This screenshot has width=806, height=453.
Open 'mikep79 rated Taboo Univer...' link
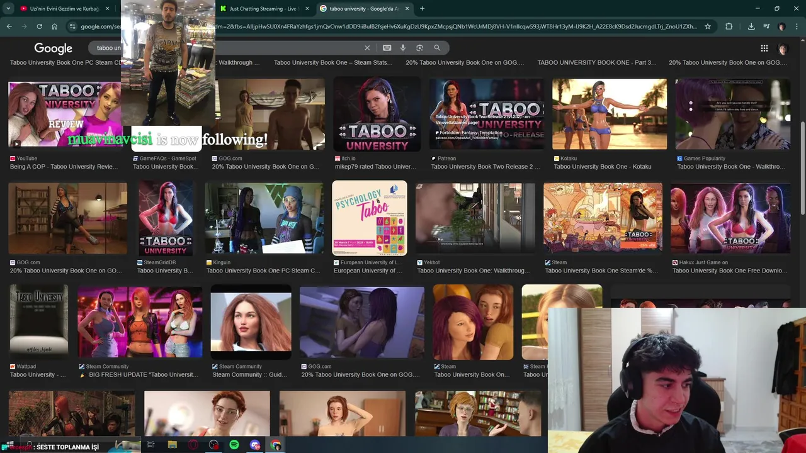click(x=375, y=167)
